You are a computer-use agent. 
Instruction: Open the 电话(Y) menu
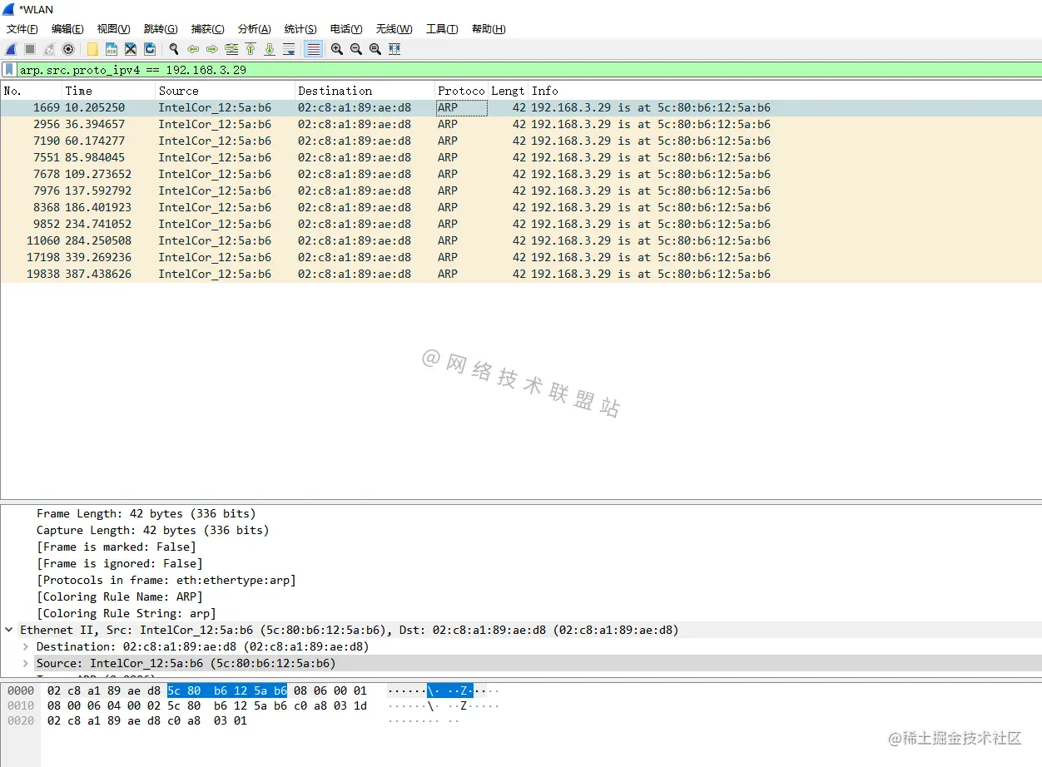(x=346, y=29)
